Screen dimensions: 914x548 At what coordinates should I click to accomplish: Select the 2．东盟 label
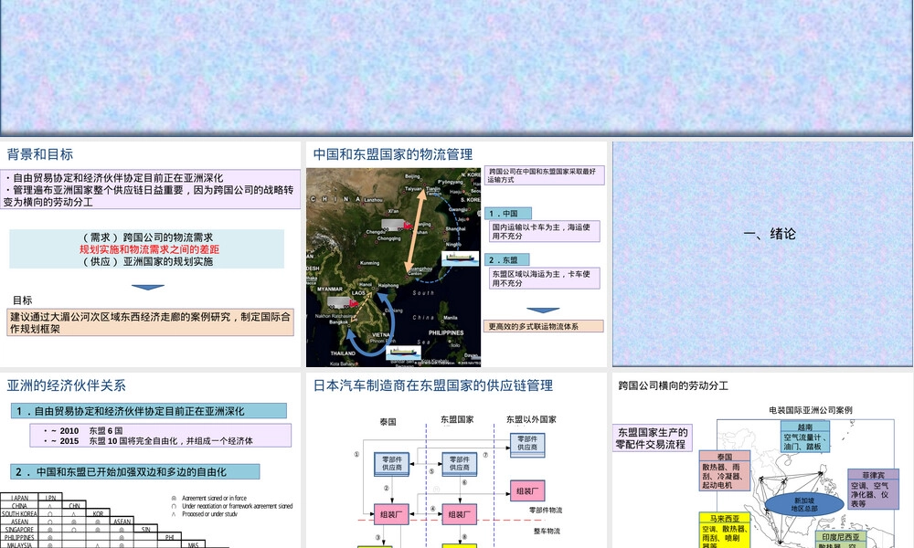pos(507,259)
